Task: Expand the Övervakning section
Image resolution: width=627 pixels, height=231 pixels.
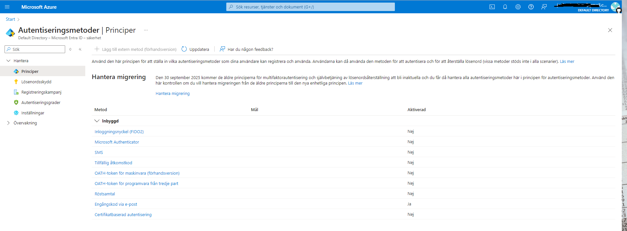Action: (8, 123)
